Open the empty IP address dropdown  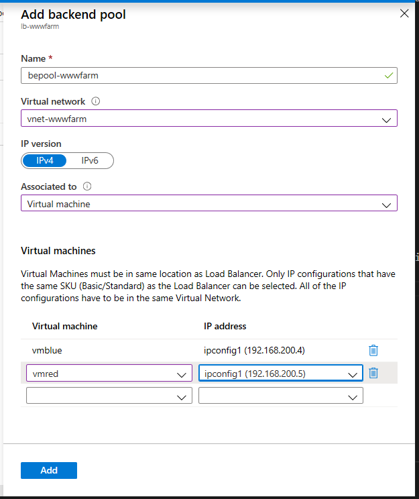coord(280,396)
